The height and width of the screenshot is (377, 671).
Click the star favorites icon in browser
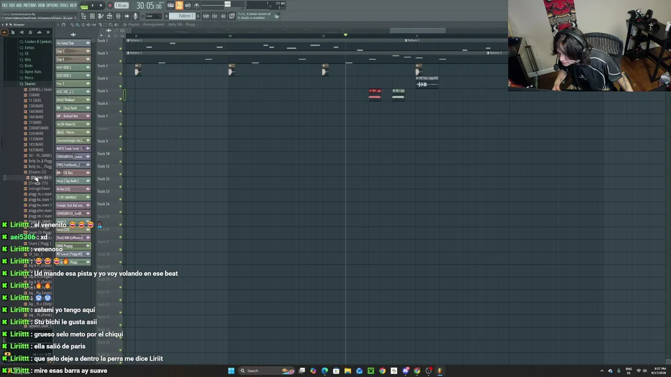coord(48,32)
